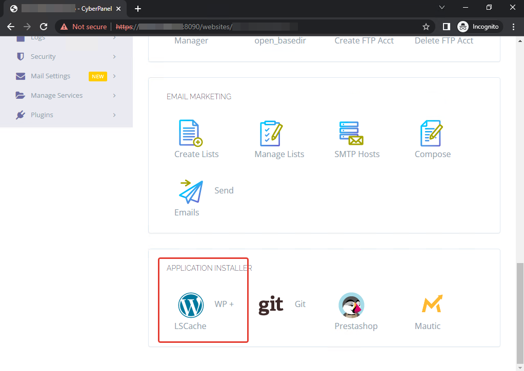The height and width of the screenshot is (371, 524).
Task: Reload the page with refresh icon
Action: pyautogui.click(x=44, y=27)
